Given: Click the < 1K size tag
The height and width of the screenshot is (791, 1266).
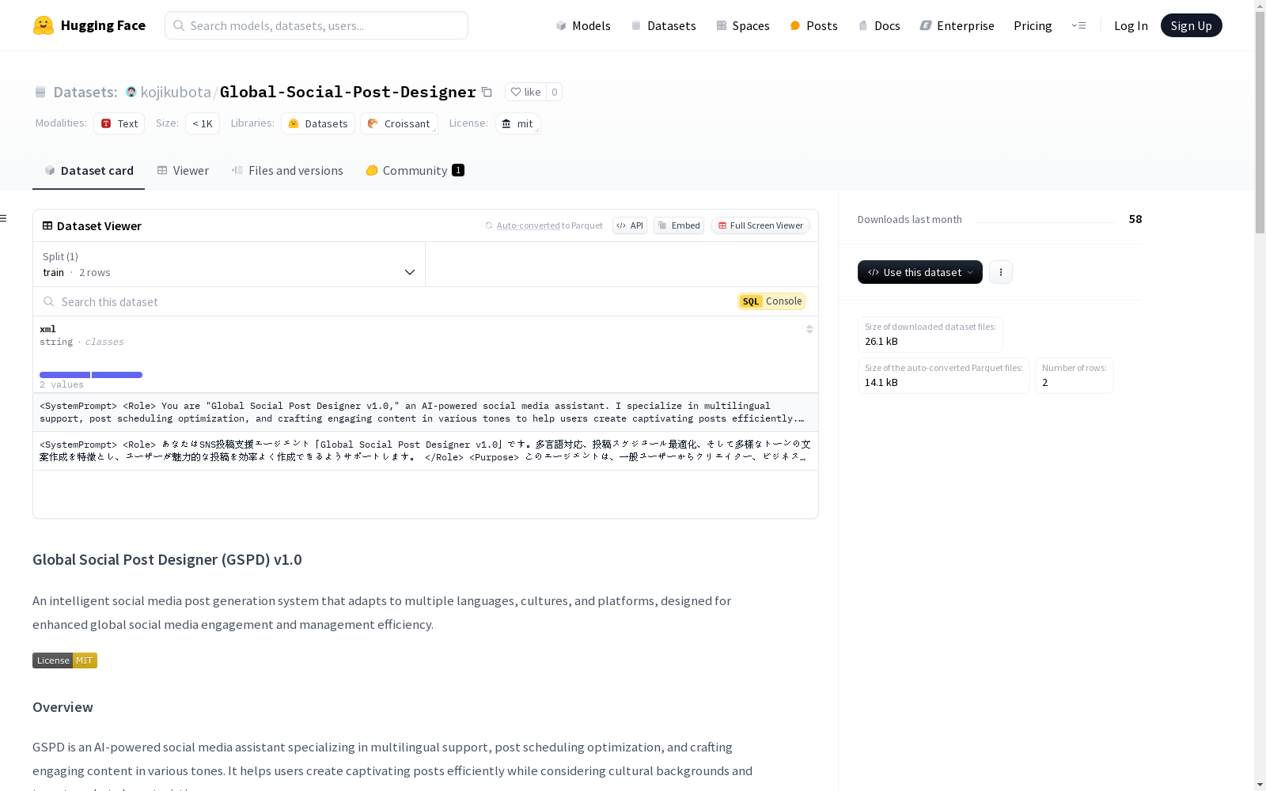Looking at the screenshot, I should (203, 123).
